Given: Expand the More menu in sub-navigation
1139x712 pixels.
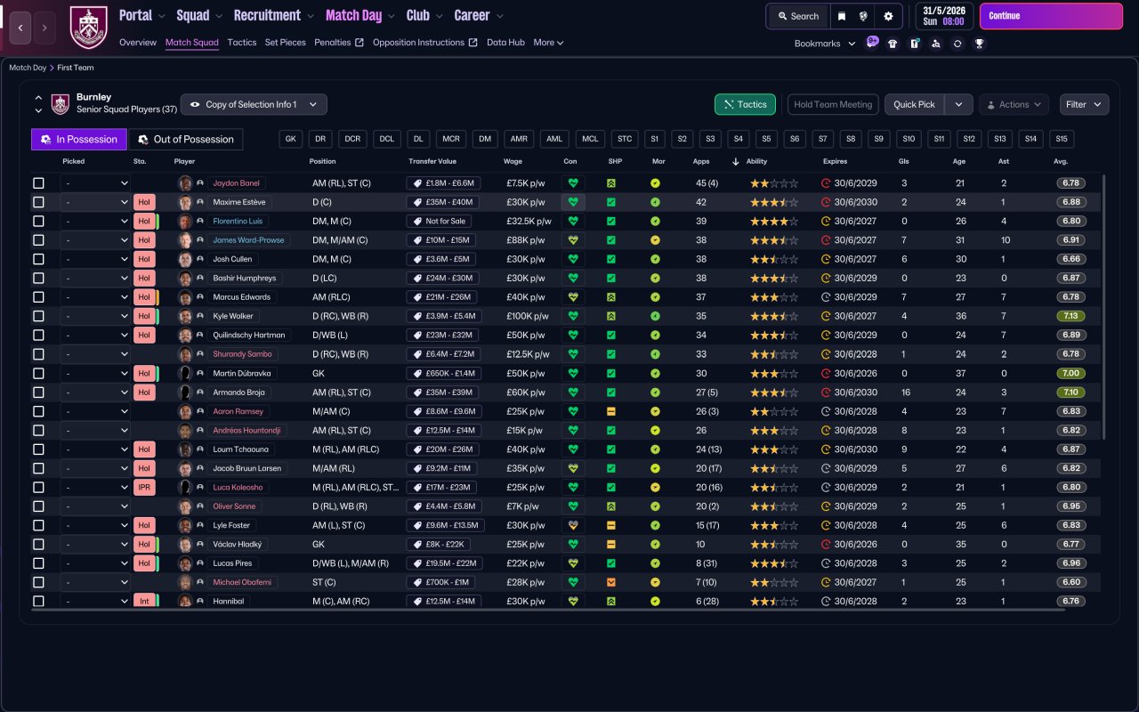Looking at the screenshot, I should tap(548, 43).
